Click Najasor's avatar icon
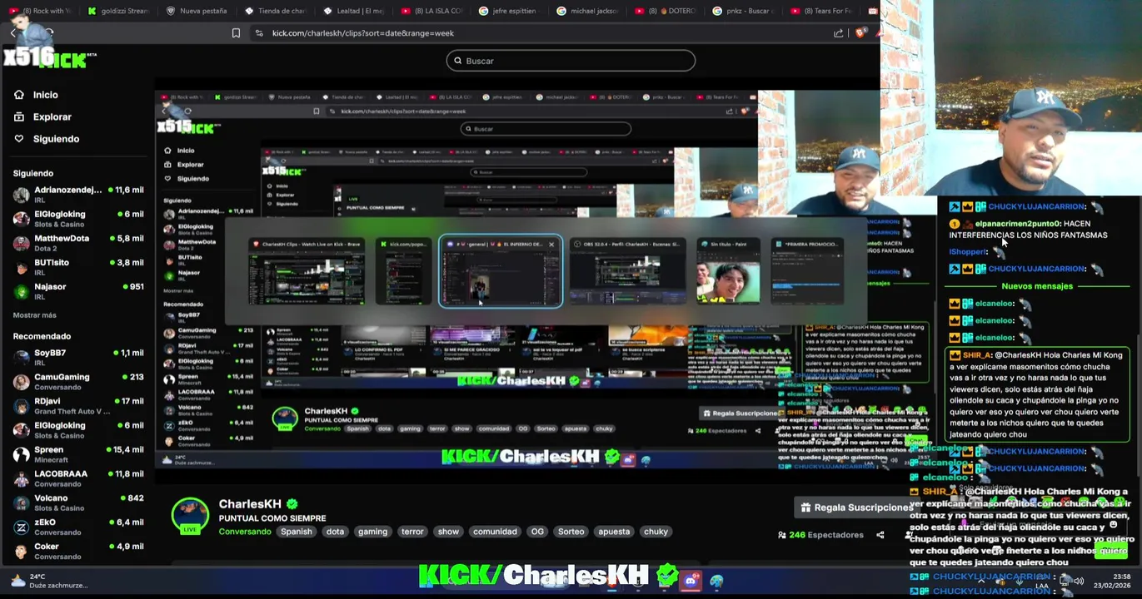 [x=22, y=291]
